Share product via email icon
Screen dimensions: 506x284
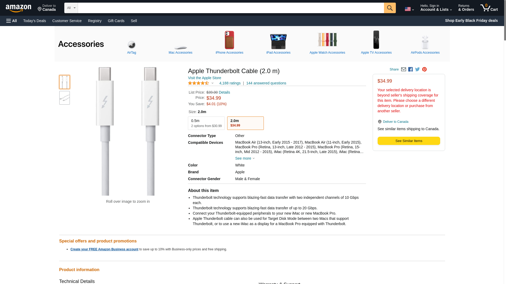click(x=403, y=69)
